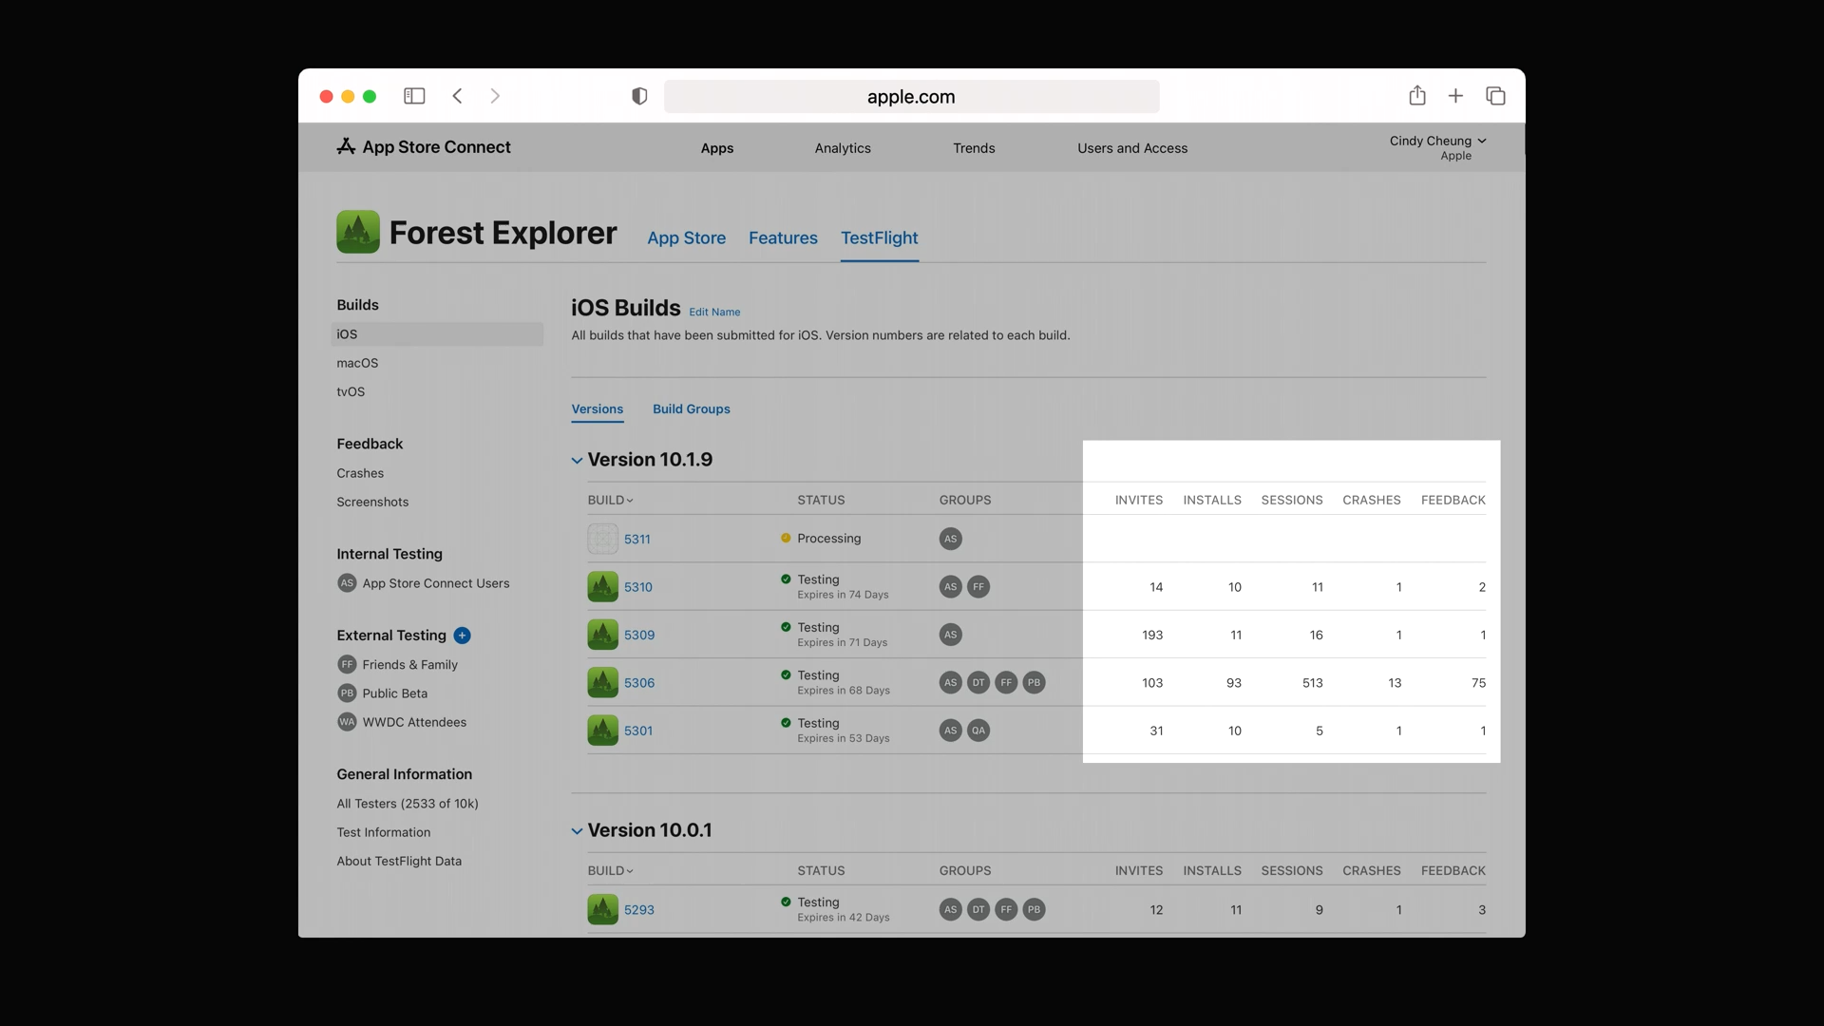Click the 513 sessions value for build 5306

pos(1312,683)
